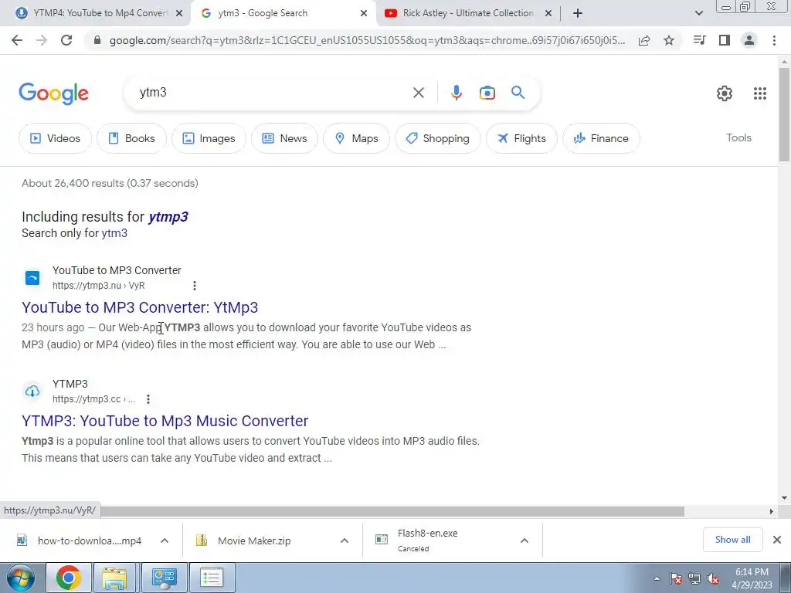Image resolution: width=791 pixels, height=593 pixels.
Task: Click Show all downloads button
Action: (x=732, y=540)
